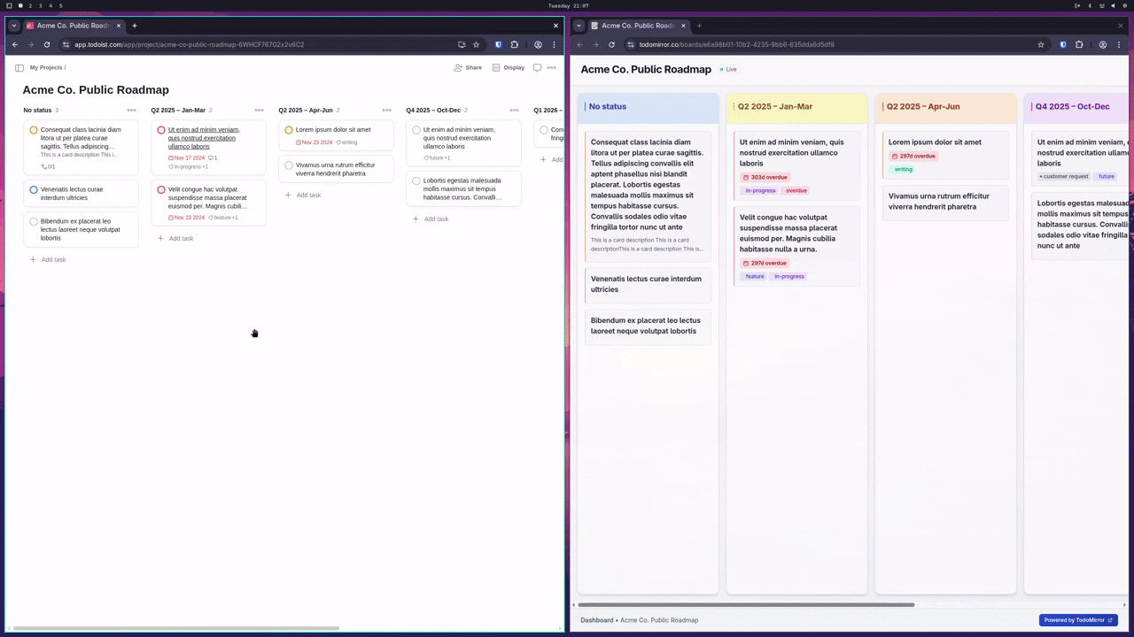Add task in the Q2 2025 – Jan-Mar column
The image size is (1134, 637).
(175, 238)
